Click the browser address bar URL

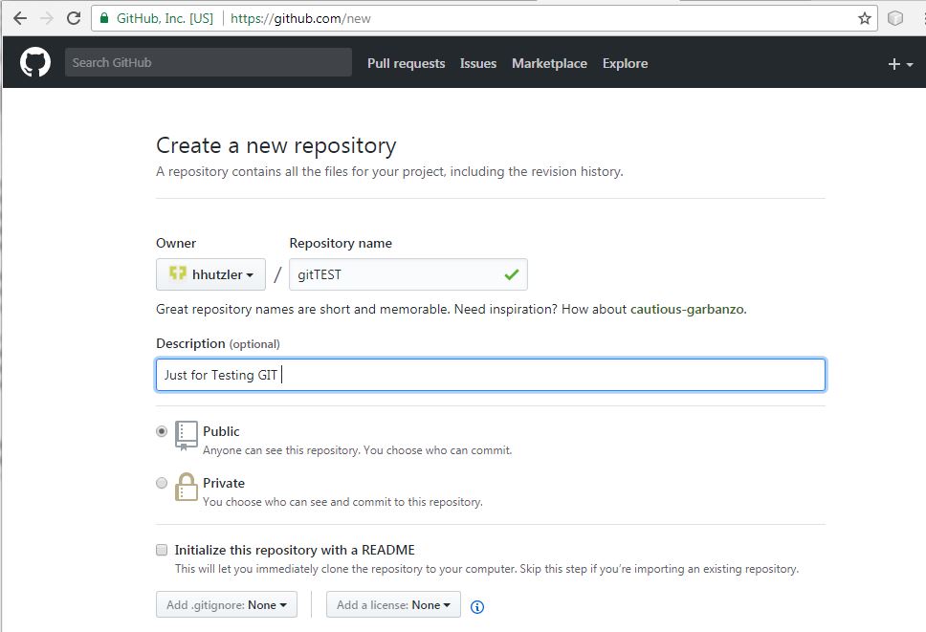click(x=300, y=18)
